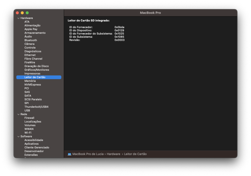Open the PCI entry
251x176 pixels.
(27, 88)
